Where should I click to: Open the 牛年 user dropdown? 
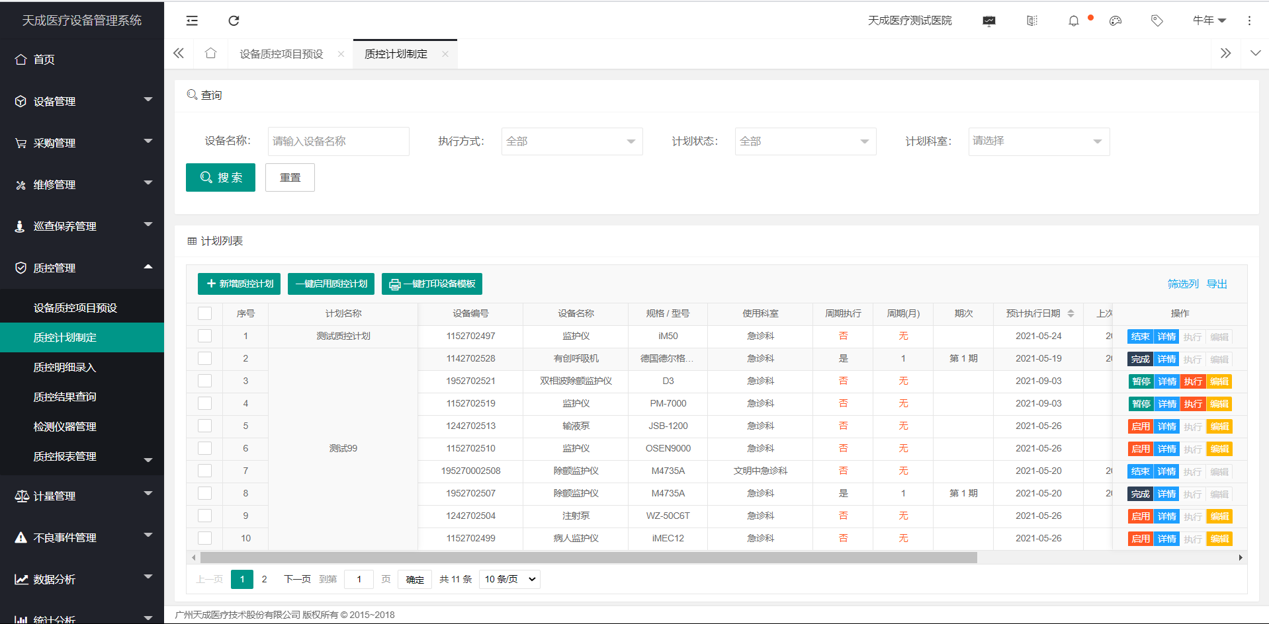pyautogui.click(x=1209, y=20)
